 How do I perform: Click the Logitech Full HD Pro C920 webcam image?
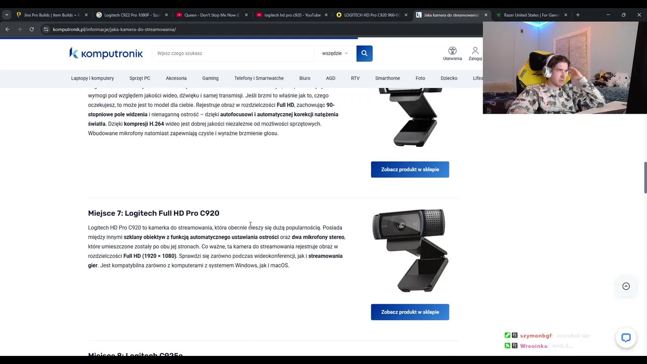410,250
